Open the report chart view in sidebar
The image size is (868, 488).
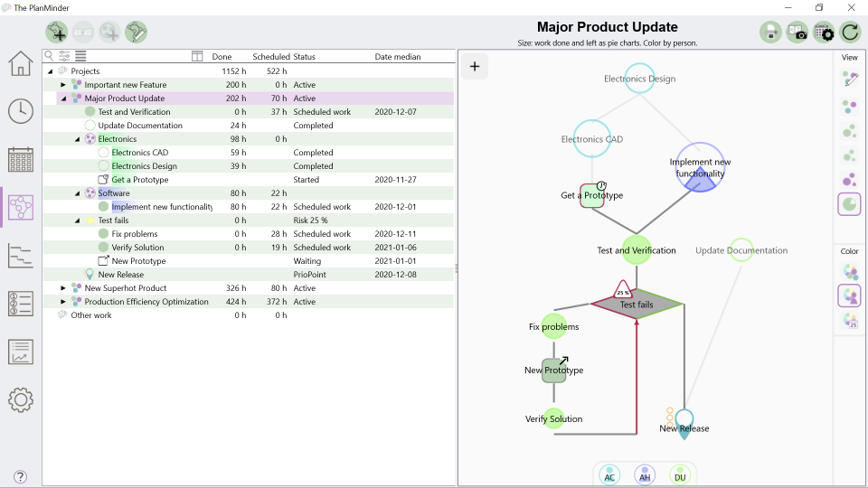coord(21,352)
